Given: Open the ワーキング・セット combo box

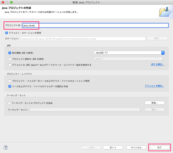Looking at the screenshot, I should coord(86,110).
